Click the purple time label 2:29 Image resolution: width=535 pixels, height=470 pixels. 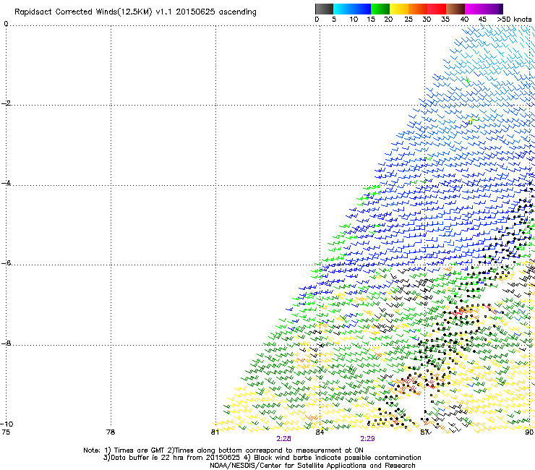coord(367,439)
